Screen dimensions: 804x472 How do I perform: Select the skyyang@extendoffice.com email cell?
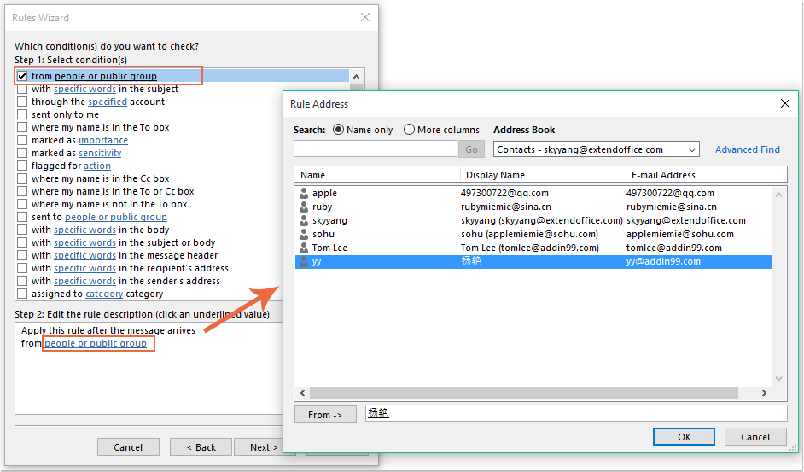pos(685,220)
